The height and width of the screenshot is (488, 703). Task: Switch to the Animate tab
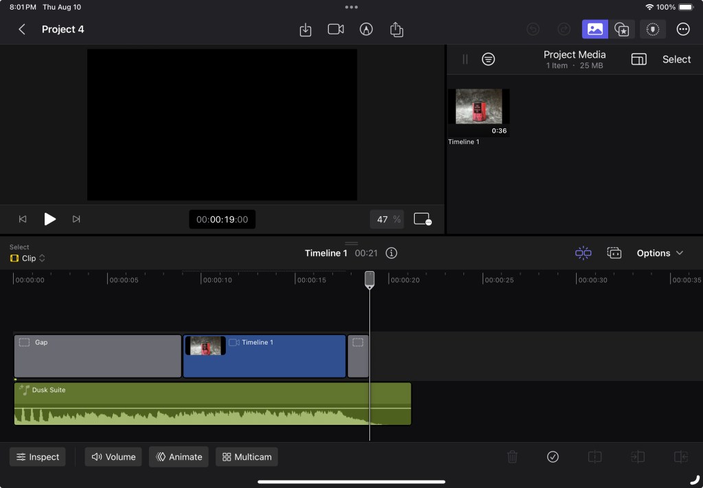click(178, 457)
